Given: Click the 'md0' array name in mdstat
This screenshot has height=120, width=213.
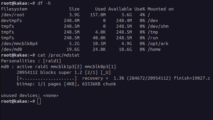Looking at the screenshot, I should [x=5, y=67].
